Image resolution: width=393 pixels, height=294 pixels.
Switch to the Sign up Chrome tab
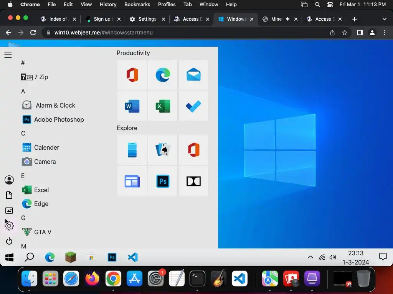(102, 19)
